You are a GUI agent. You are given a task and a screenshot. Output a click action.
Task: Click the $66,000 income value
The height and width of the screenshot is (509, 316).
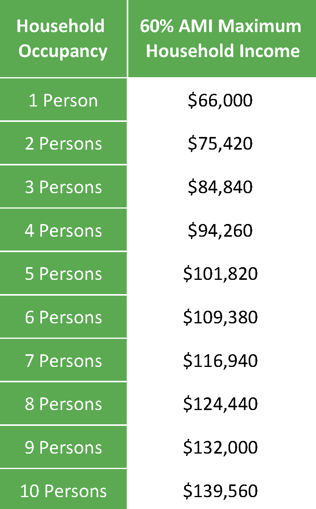tap(220, 101)
